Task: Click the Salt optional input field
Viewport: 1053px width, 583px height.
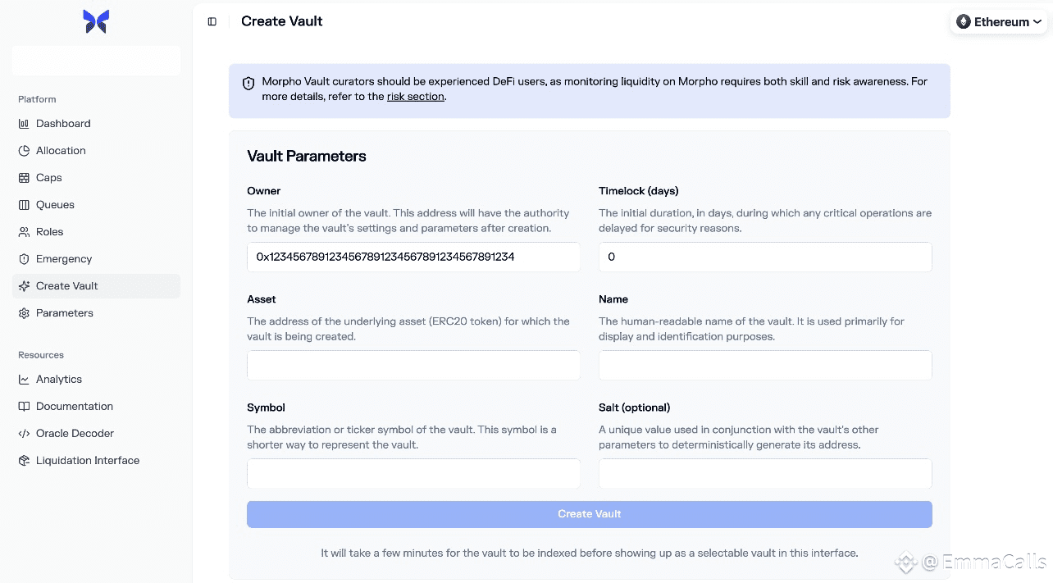Action: (765, 473)
